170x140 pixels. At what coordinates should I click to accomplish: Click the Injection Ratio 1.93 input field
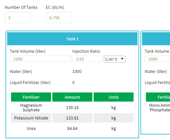tap(88, 59)
